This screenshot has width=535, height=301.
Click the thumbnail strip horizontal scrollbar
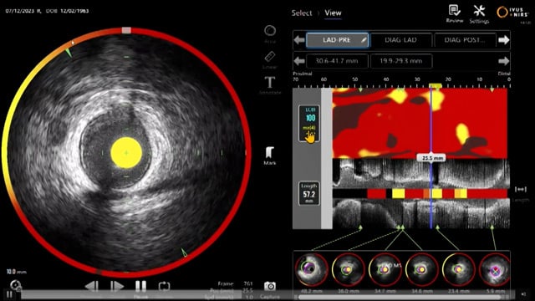click(400, 298)
